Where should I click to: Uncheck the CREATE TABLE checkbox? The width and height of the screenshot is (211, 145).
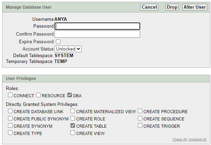pyautogui.click(x=73, y=126)
